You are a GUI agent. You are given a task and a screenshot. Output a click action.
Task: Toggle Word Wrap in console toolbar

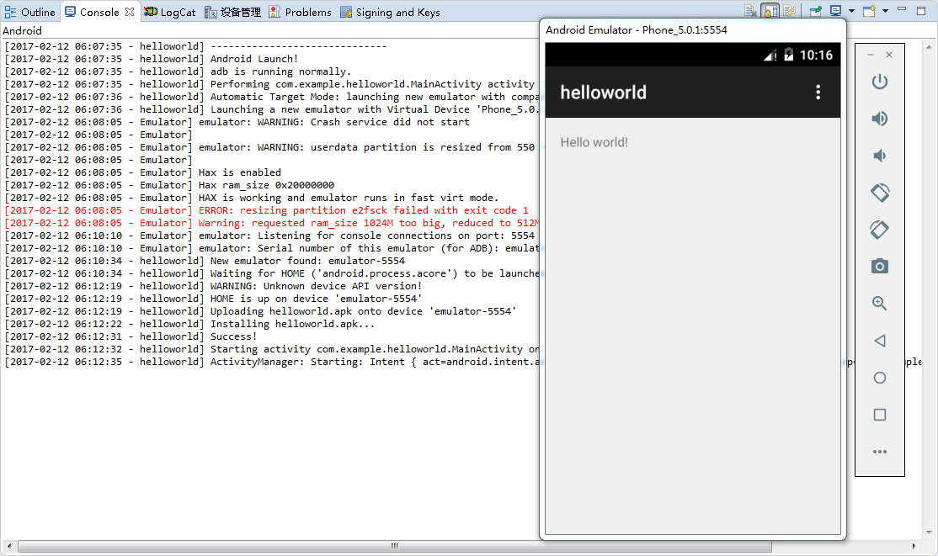click(x=790, y=11)
